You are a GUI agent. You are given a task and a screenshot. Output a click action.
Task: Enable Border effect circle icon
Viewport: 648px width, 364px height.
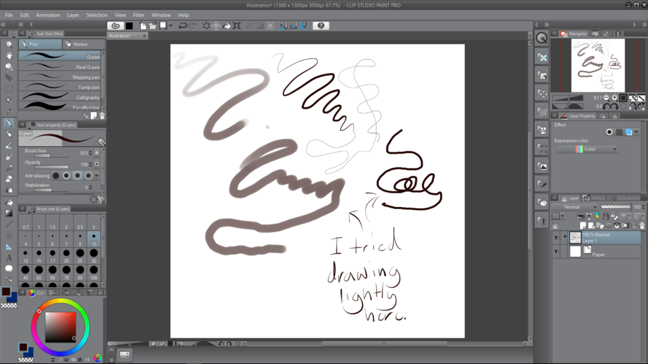(x=609, y=132)
